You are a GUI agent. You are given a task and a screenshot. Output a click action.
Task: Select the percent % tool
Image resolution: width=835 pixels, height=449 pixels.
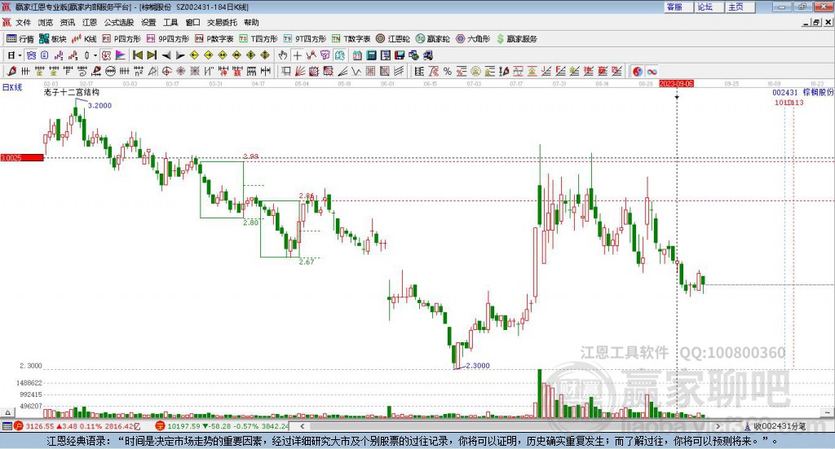tap(448, 71)
